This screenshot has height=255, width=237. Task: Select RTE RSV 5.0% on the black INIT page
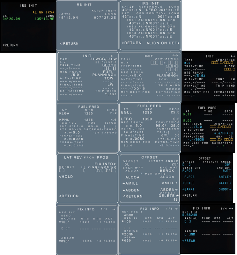tap(200, 76)
